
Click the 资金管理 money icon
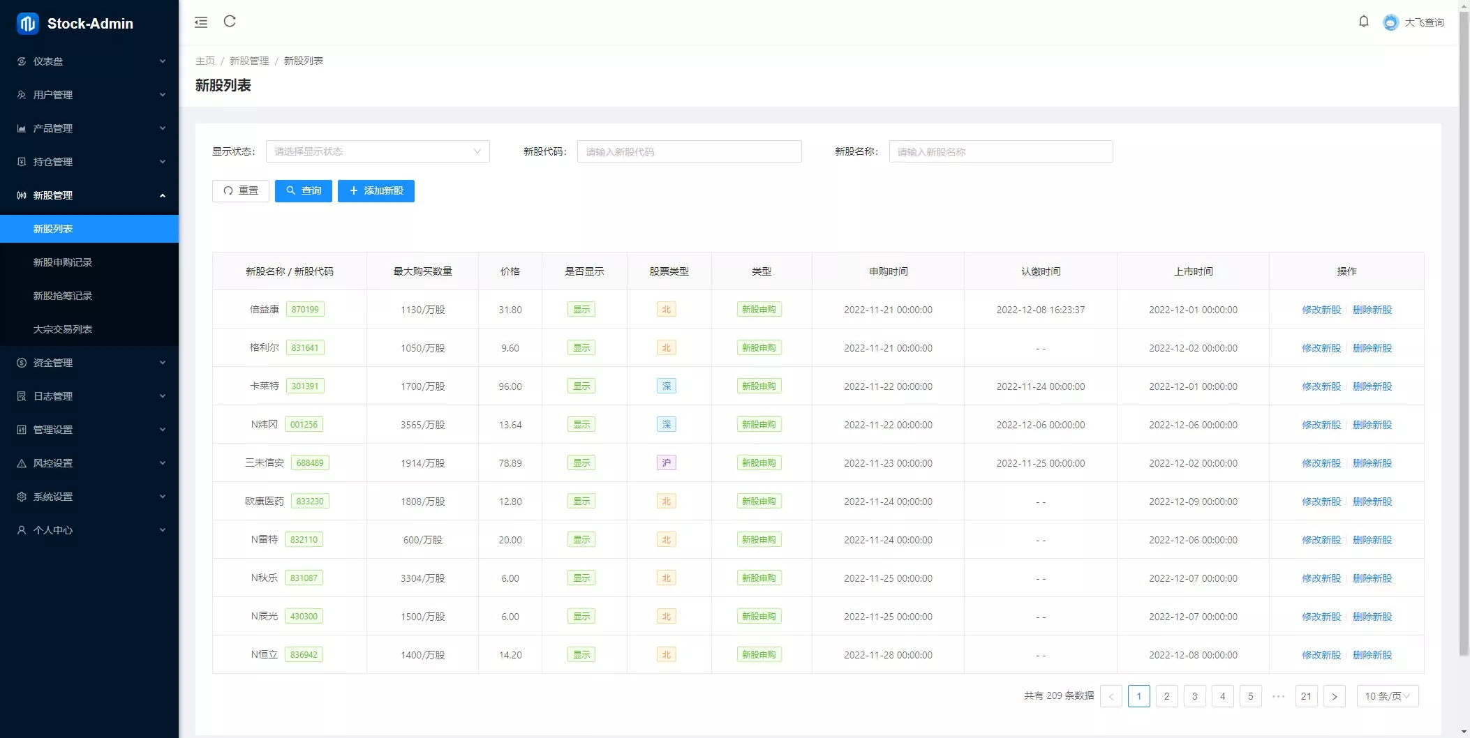pos(21,363)
